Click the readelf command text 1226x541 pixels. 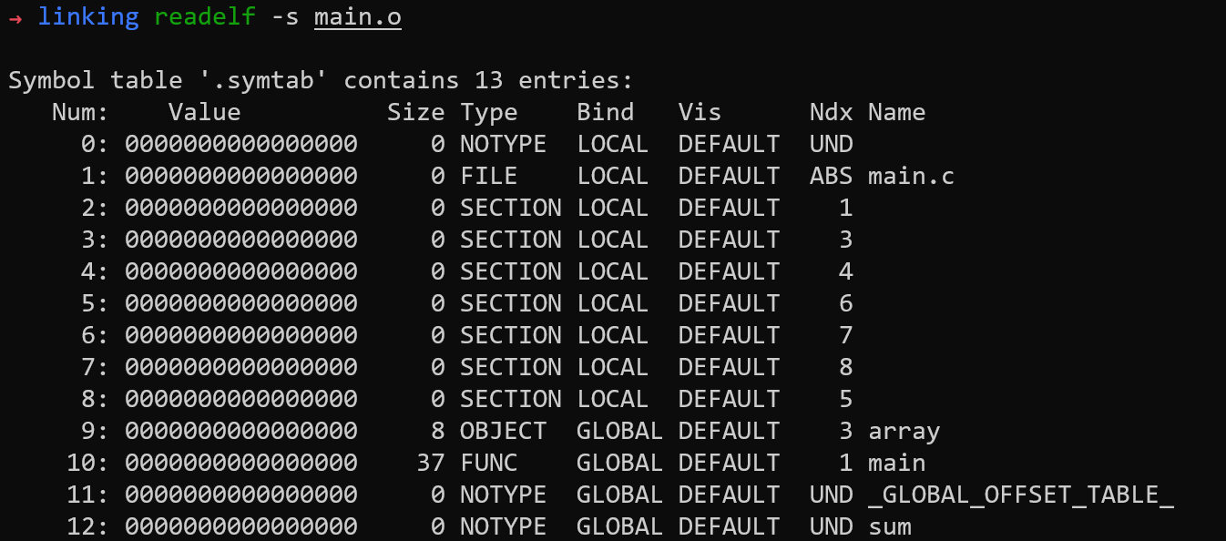coord(205,16)
